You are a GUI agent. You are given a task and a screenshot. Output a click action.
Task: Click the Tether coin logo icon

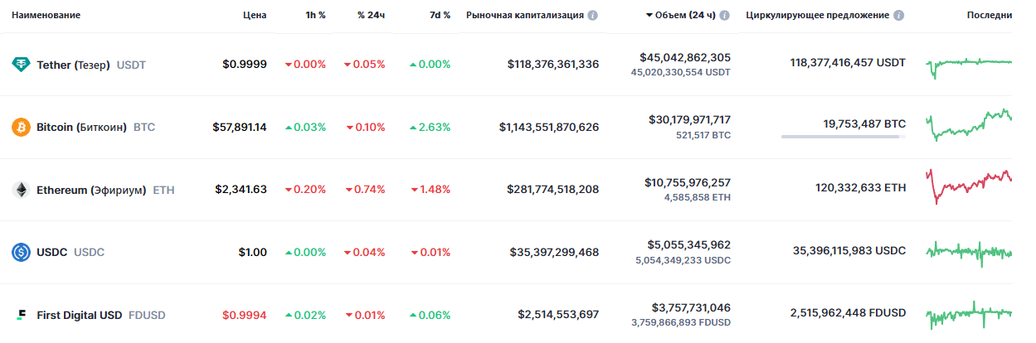21,65
